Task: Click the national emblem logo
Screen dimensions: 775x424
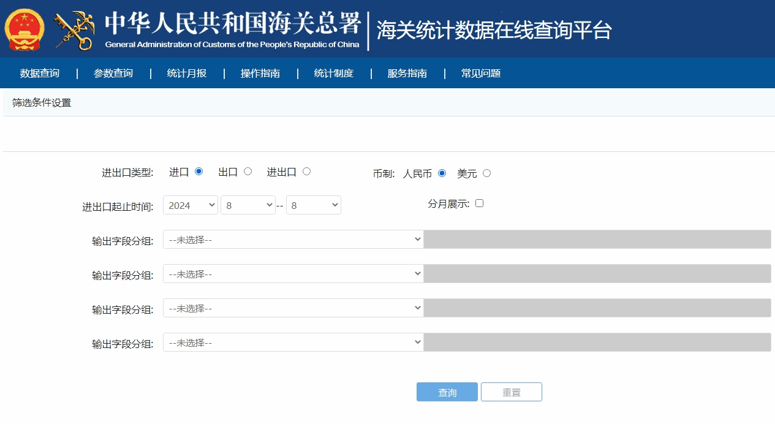Action: pos(23,28)
